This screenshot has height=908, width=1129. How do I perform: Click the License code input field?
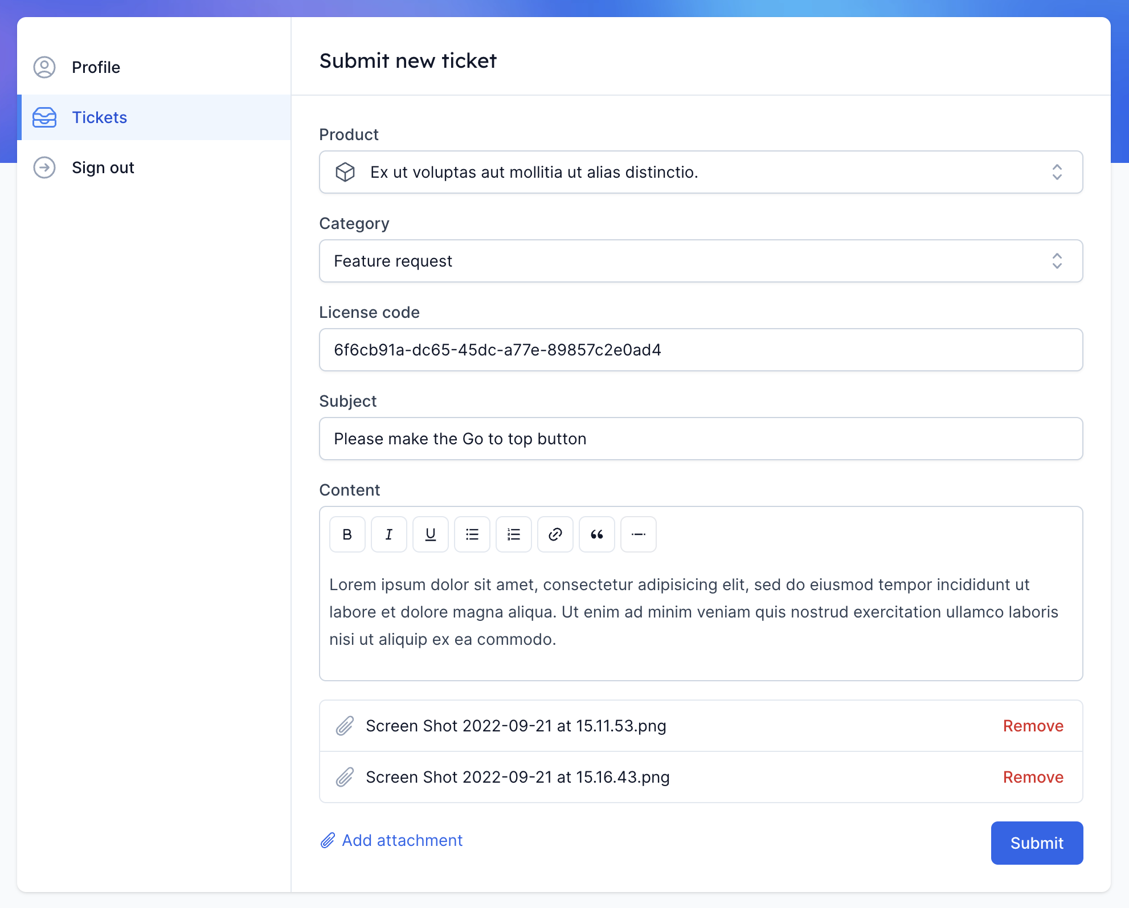pyautogui.click(x=701, y=349)
